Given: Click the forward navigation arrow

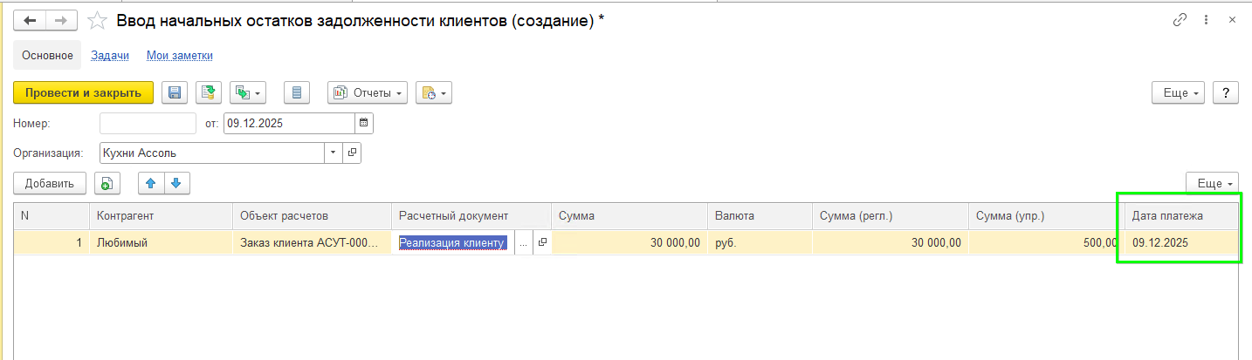Looking at the screenshot, I should click(60, 20).
